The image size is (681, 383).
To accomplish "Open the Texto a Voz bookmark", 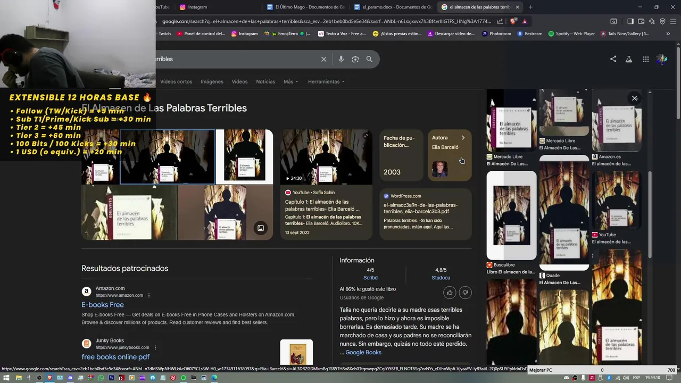I will (x=342, y=34).
